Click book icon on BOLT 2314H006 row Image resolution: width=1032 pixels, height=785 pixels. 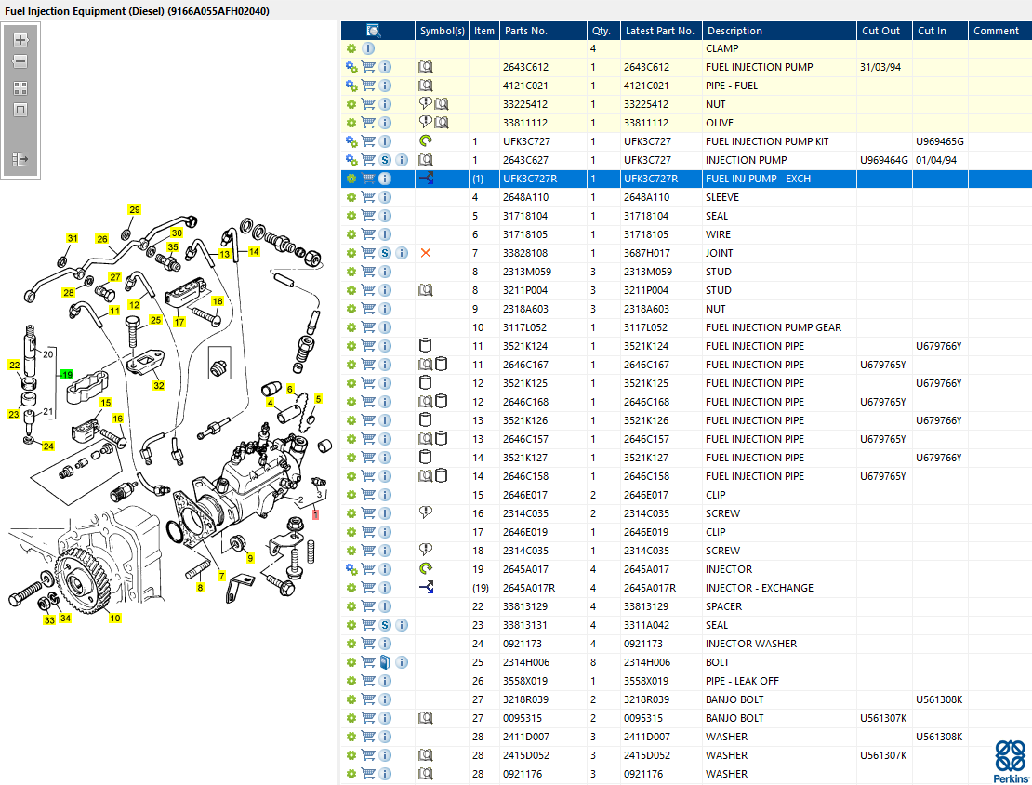click(386, 662)
